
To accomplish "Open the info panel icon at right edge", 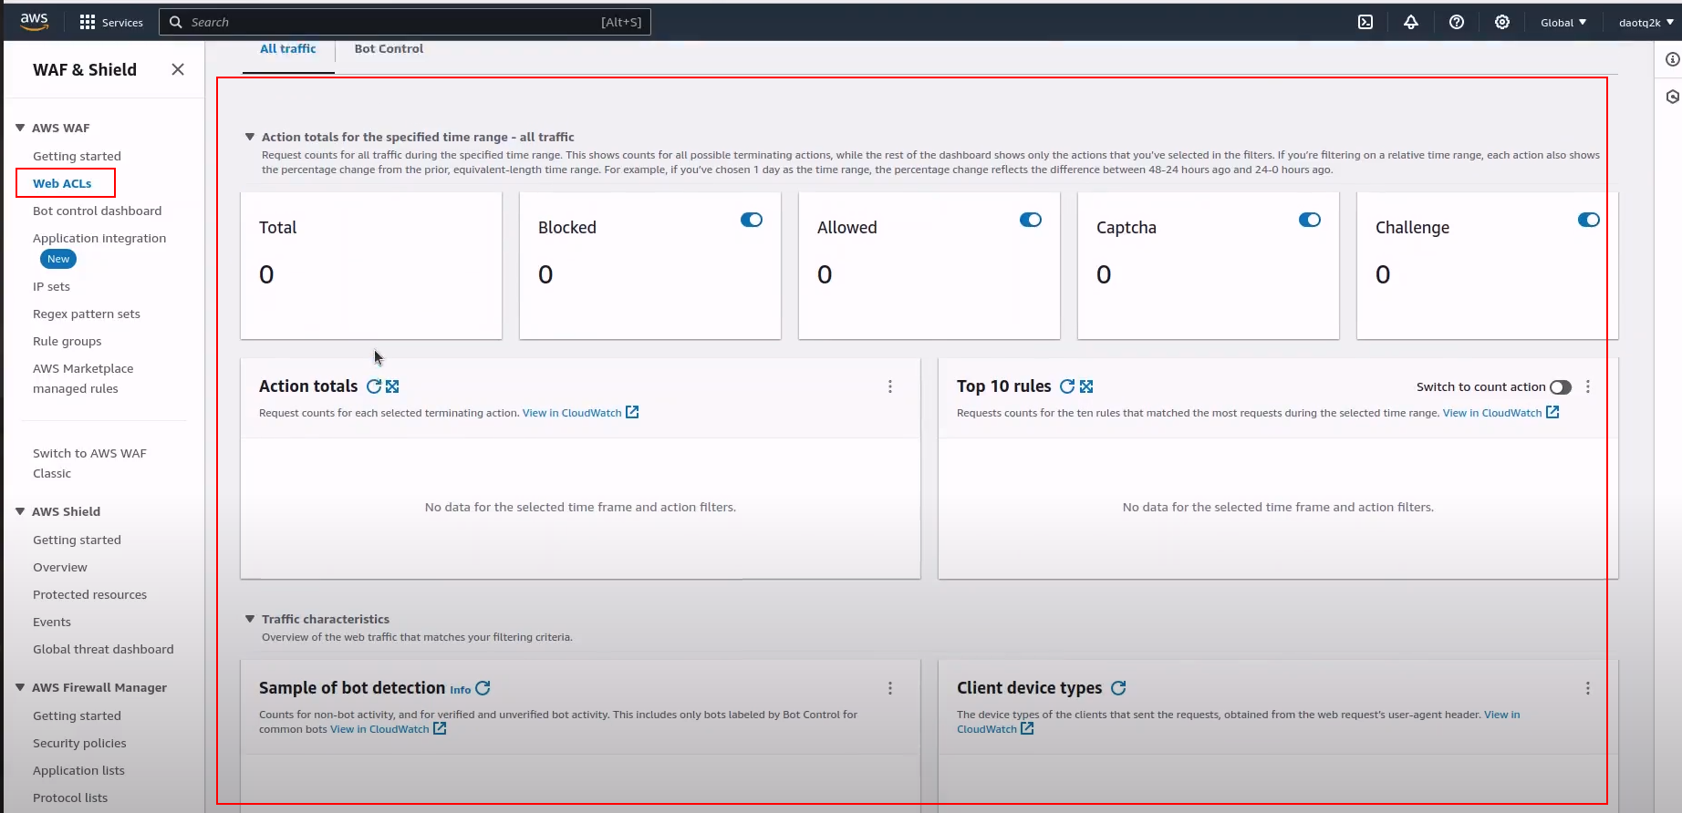I will pyautogui.click(x=1672, y=59).
